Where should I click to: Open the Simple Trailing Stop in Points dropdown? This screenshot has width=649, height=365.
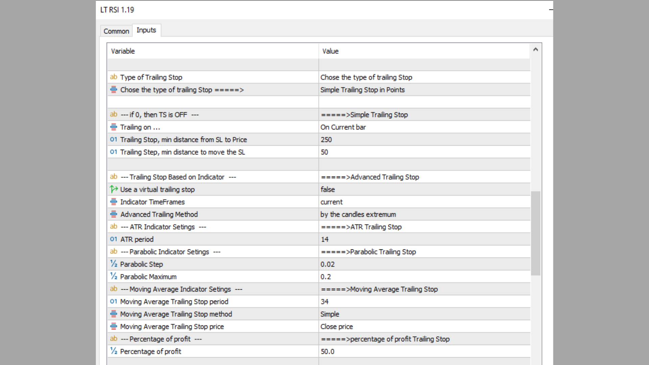424,90
